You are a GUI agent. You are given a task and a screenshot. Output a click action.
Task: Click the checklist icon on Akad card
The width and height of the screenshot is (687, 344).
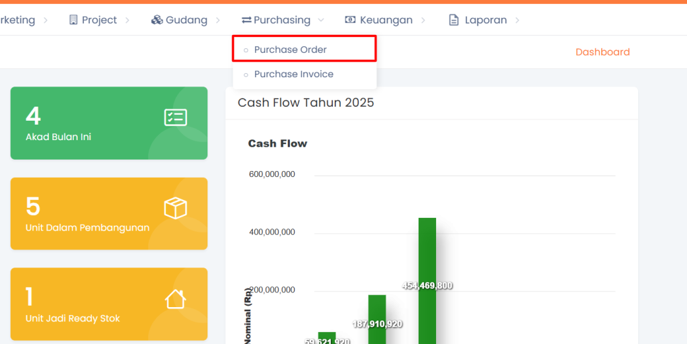click(176, 118)
